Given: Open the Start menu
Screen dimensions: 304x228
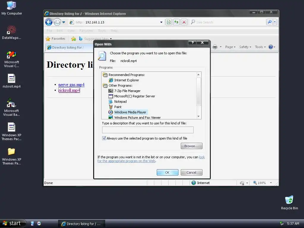Looking at the screenshot, I should [x=13, y=223].
